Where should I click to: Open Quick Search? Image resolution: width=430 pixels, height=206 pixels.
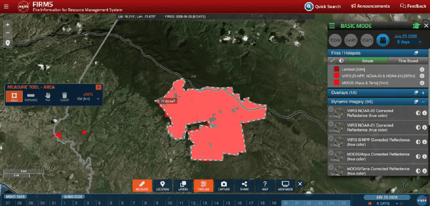pos(322,6)
